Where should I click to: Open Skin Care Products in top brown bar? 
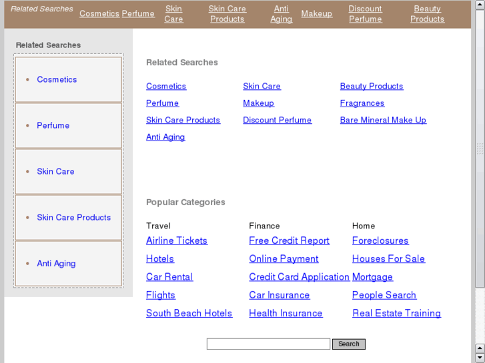(227, 14)
